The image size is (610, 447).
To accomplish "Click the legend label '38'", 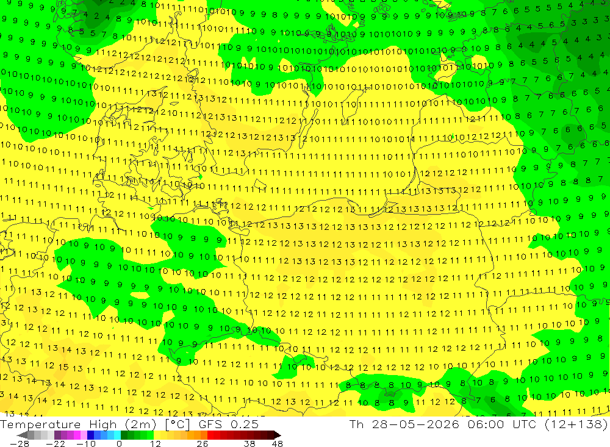I will (249, 443).
